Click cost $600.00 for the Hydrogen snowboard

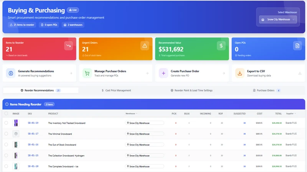click(x=259, y=156)
